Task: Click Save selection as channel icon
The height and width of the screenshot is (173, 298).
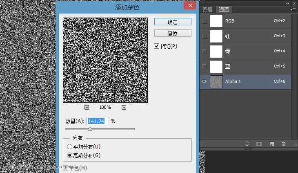Action: point(259,144)
